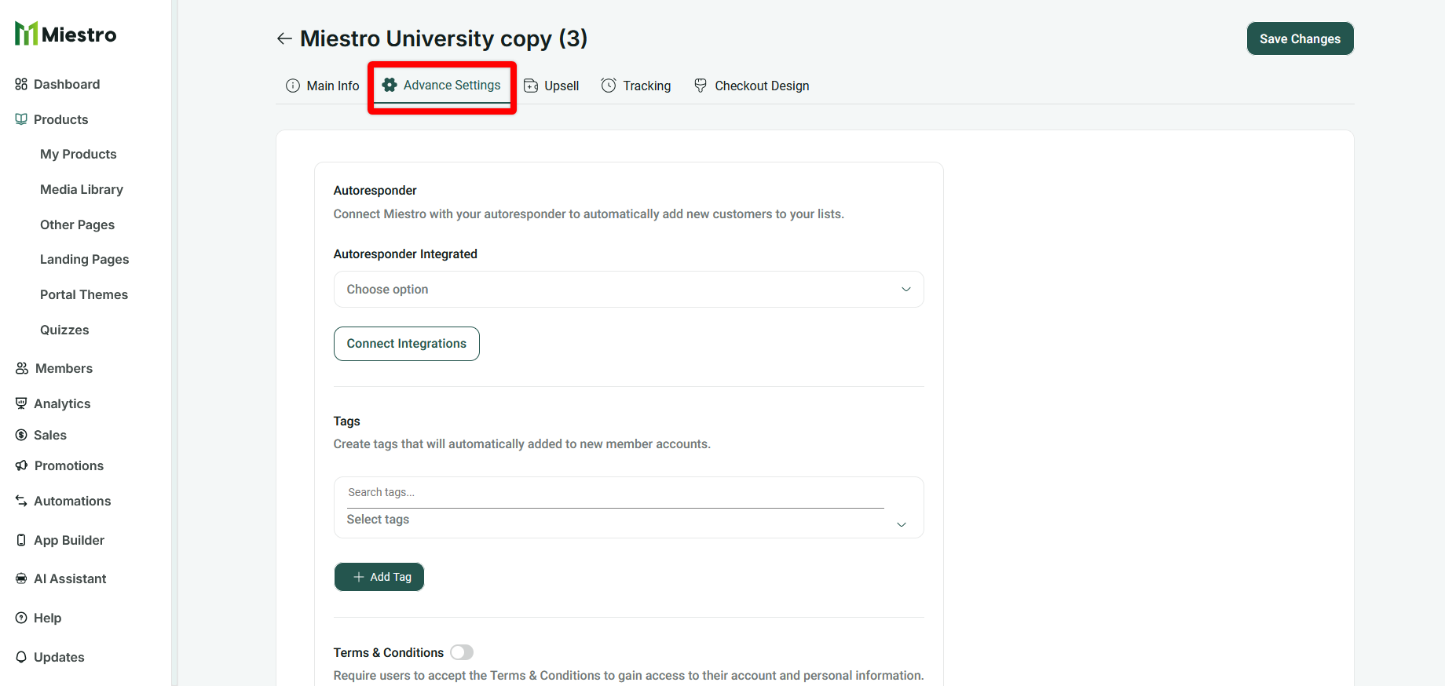This screenshot has height=686, width=1445.
Task: Click the Advance Settings gear icon
Action: (390, 85)
